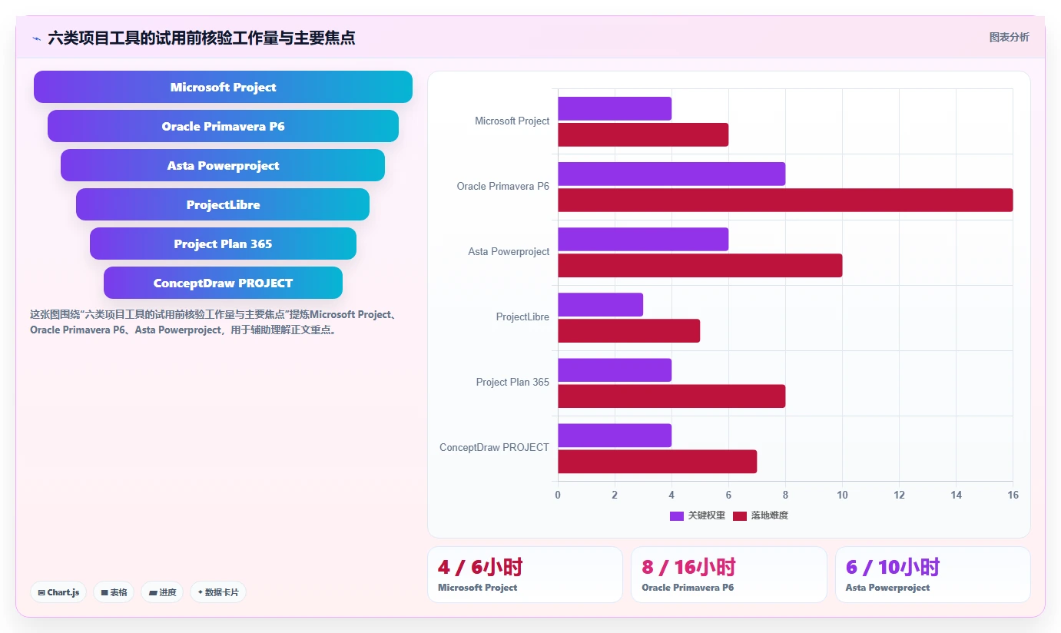Click the 数据卡片 tag chip
This screenshot has width=1061, height=633.
pyautogui.click(x=217, y=592)
